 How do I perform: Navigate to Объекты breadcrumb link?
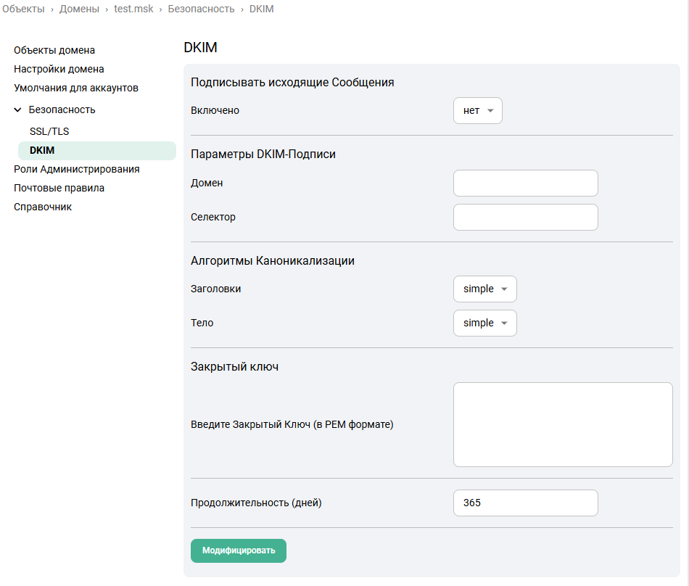23,9
